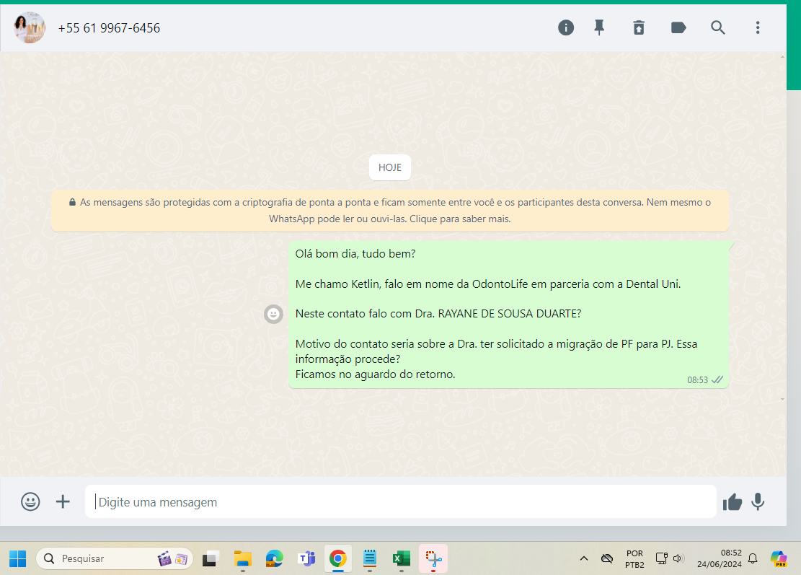React to the message with emoji button

point(273,314)
